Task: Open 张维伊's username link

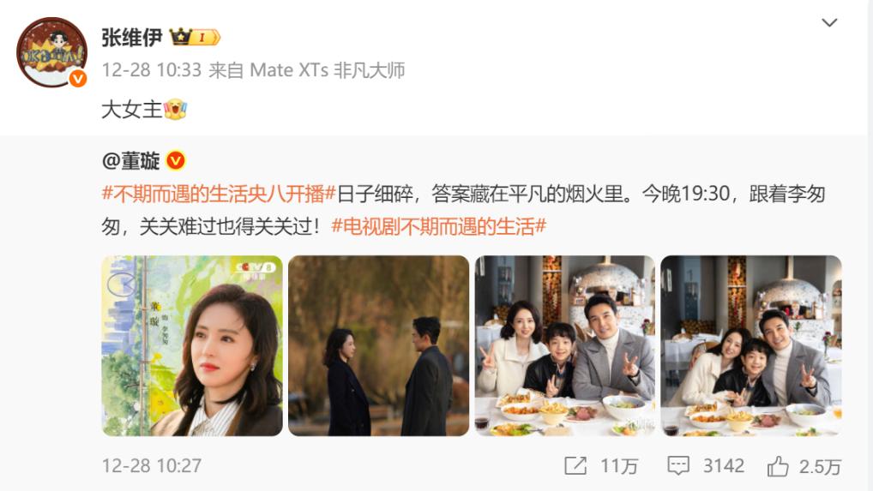Action: pyautogui.click(x=131, y=38)
